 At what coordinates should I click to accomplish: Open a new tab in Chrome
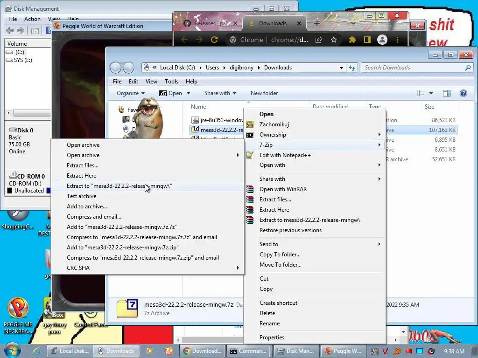(317, 23)
